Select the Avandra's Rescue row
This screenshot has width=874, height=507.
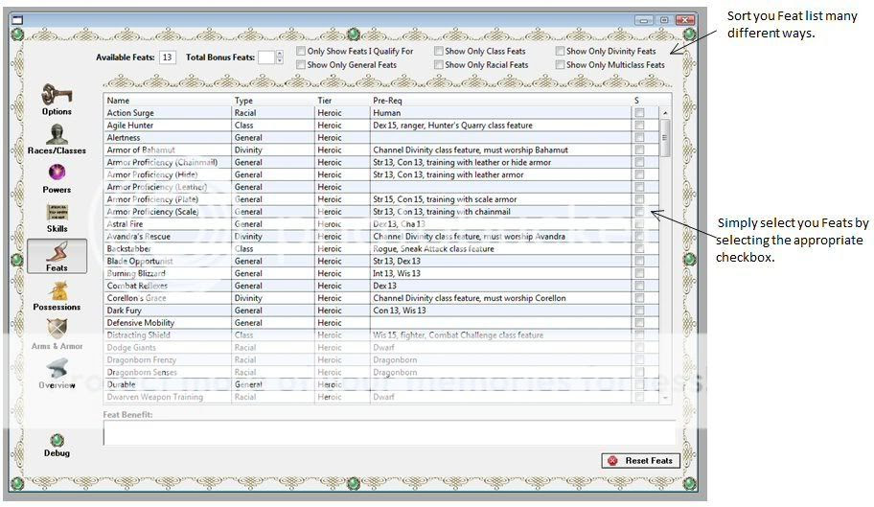tap(380, 236)
